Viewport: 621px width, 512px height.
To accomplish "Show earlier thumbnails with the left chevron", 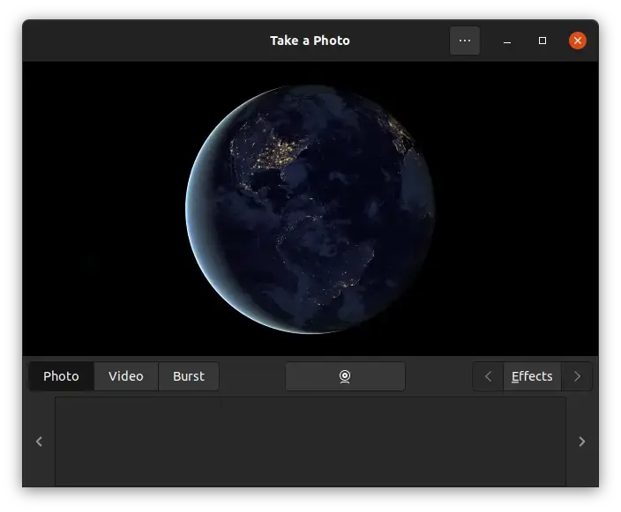I will (39, 442).
